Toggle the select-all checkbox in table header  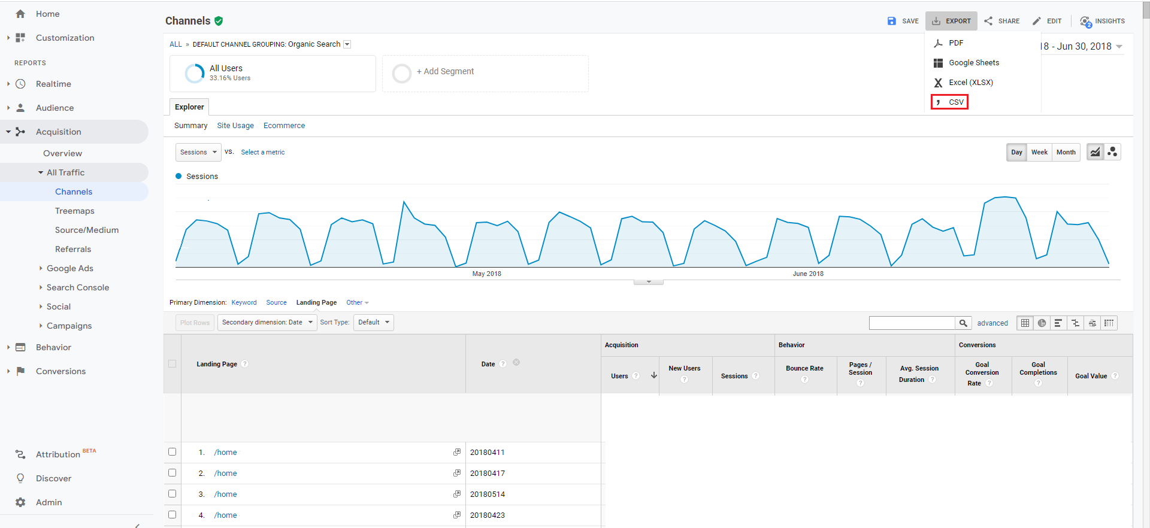click(172, 364)
